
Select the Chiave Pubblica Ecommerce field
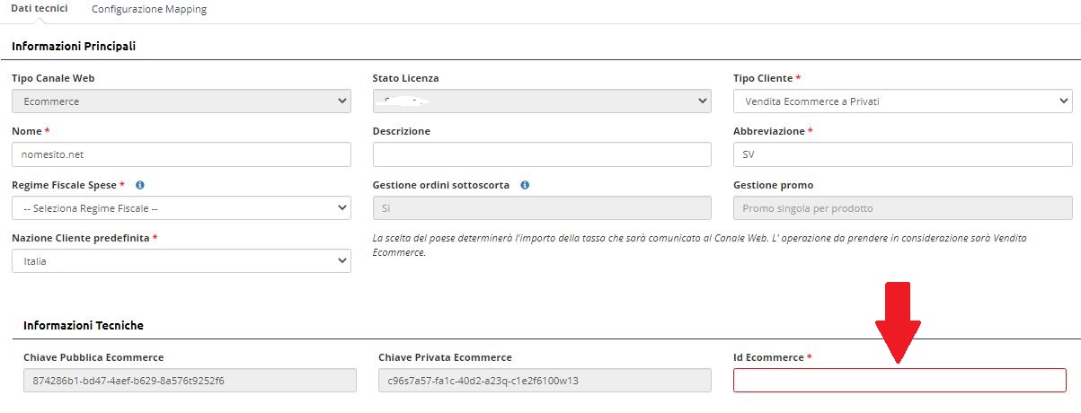pos(186,380)
